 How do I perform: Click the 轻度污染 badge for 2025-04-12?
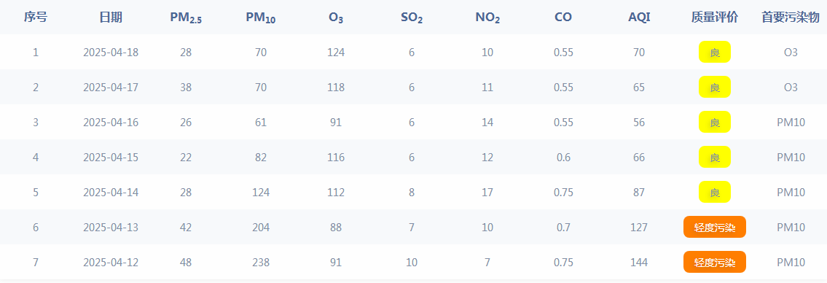pyautogui.click(x=715, y=262)
